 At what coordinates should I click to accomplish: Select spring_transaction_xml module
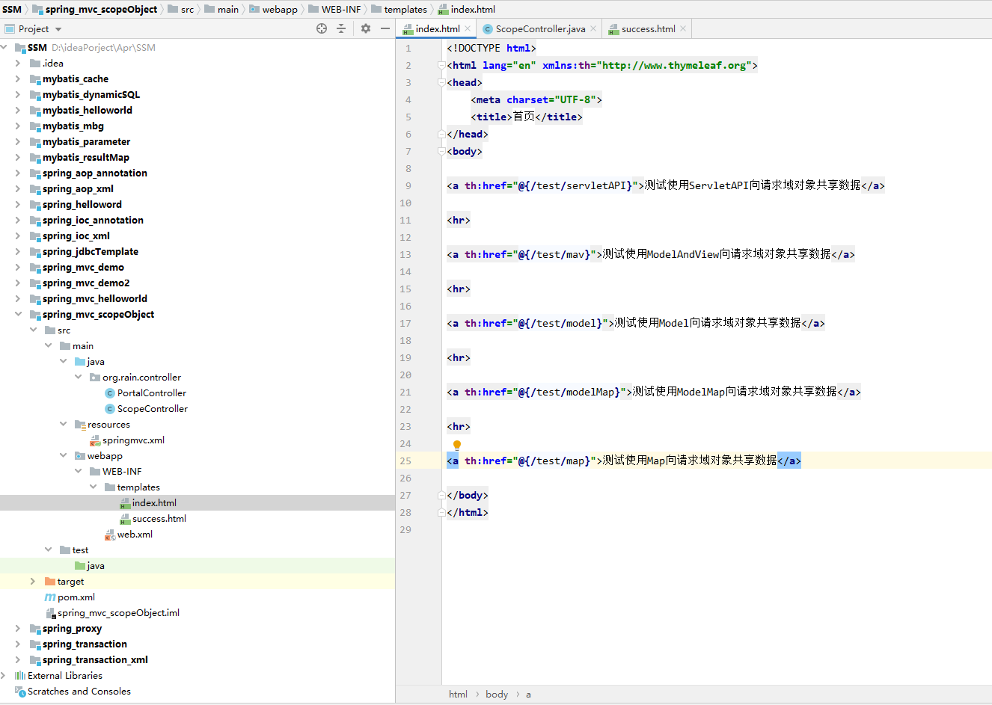(95, 660)
